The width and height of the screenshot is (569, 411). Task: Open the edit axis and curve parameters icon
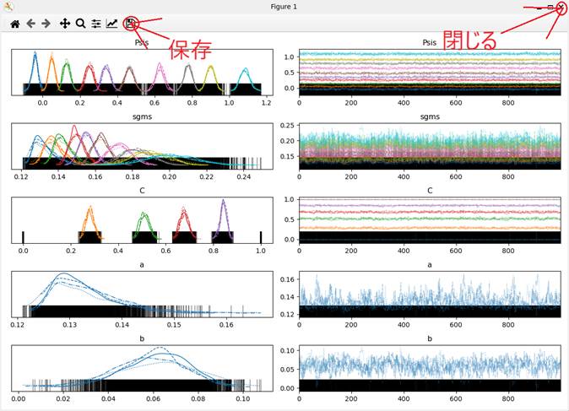pyautogui.click(x=112, y=24)
